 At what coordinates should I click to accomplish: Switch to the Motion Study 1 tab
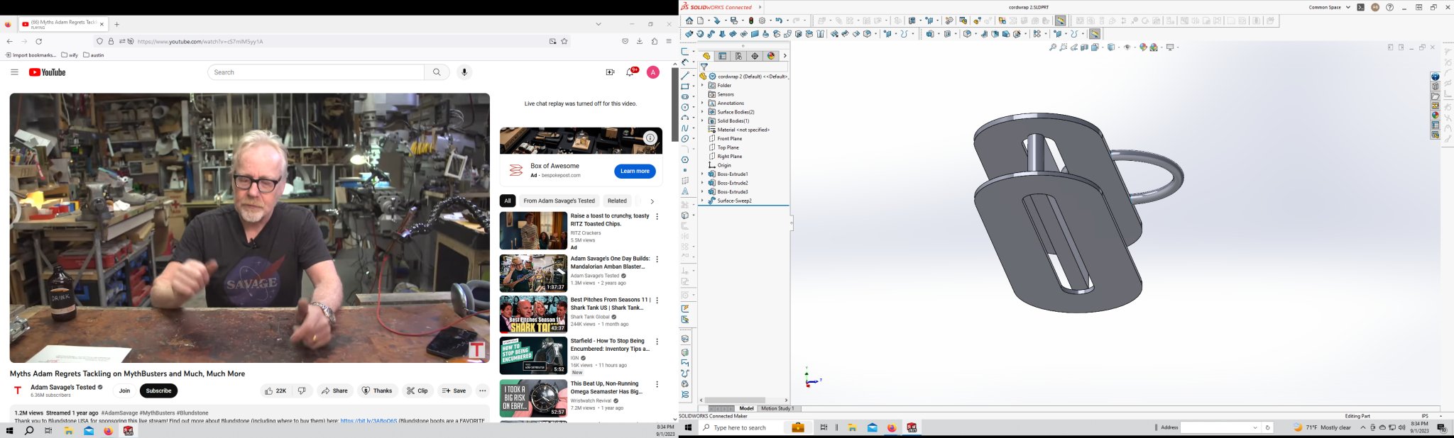coord(777,408)
